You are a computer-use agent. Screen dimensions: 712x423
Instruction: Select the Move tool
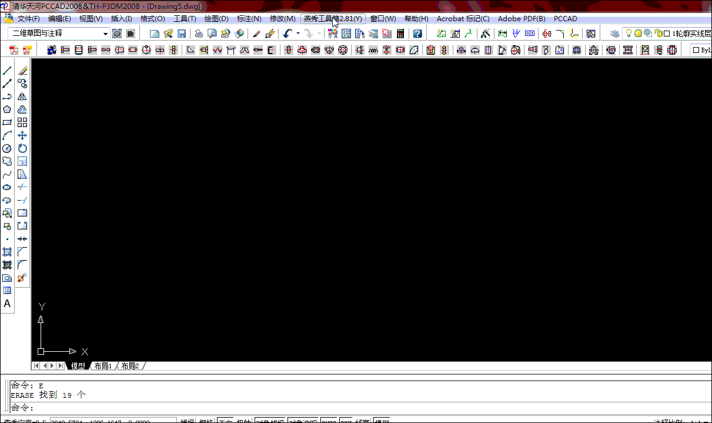point(22,135)
